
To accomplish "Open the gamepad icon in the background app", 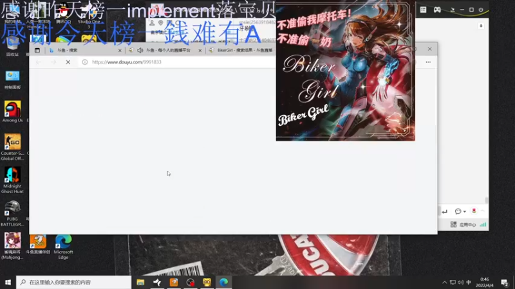I will 437,10.
